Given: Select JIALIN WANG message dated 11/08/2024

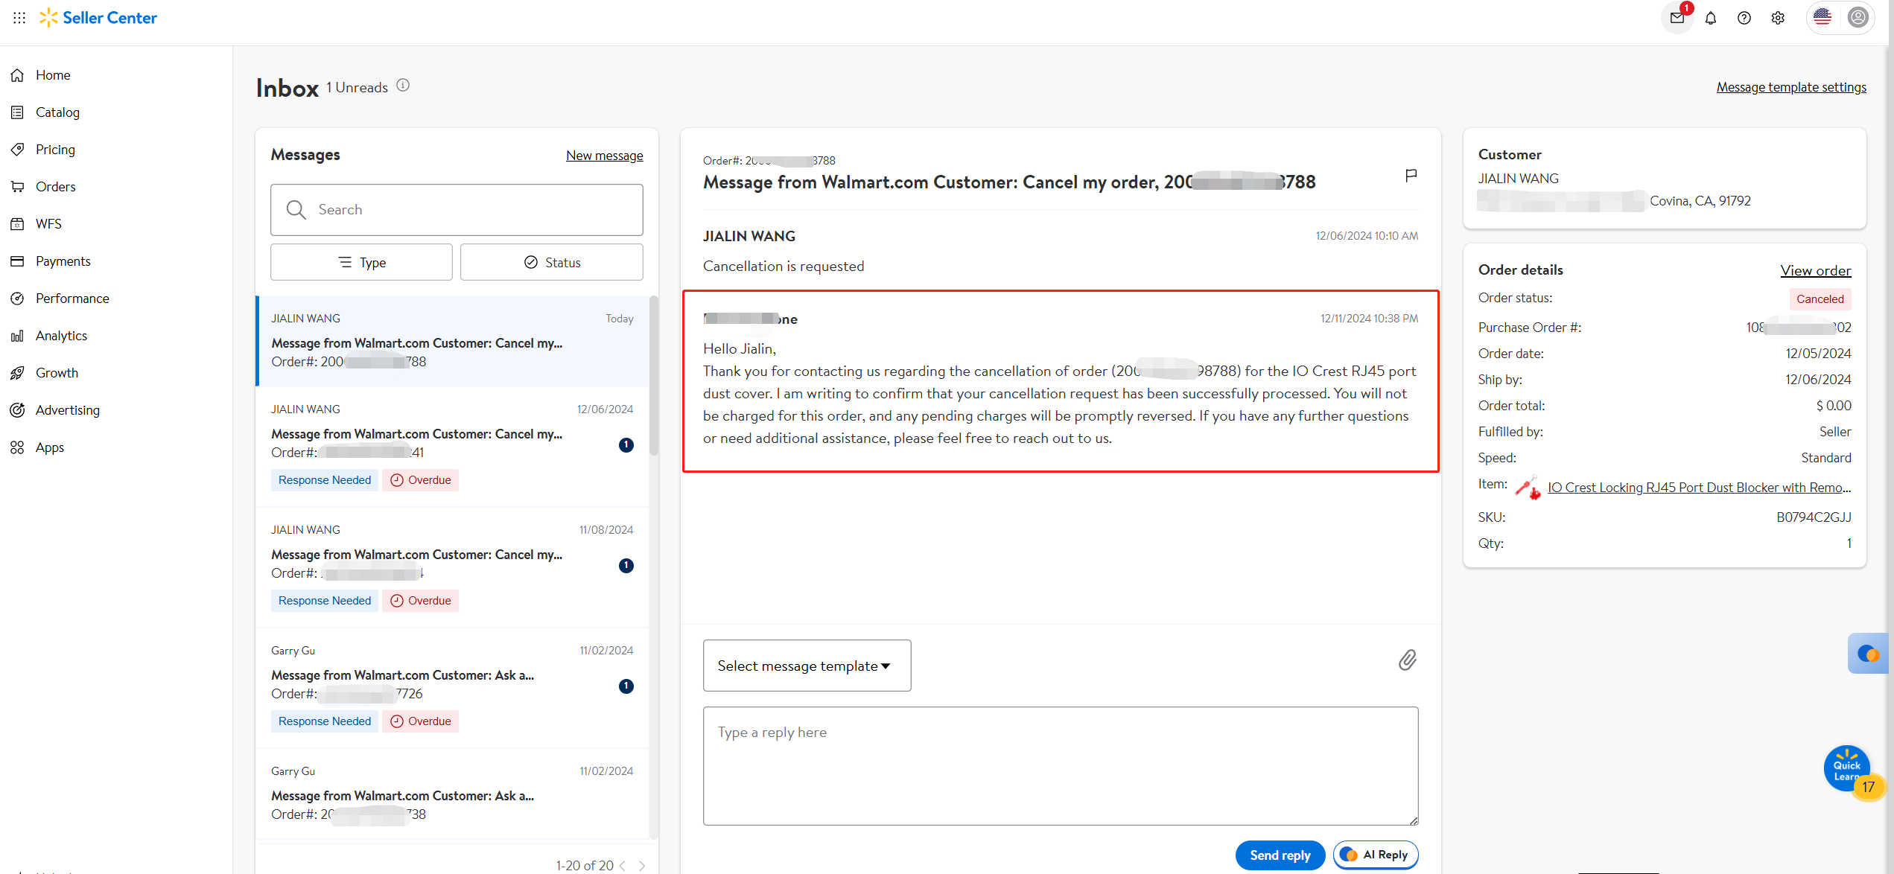Looking at the screenshot, I should coord(452,567).
